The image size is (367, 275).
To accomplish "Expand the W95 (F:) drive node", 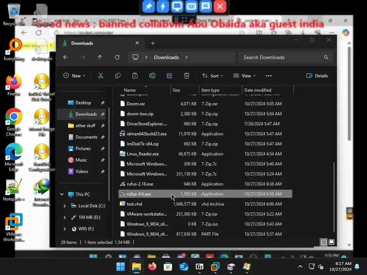I will pyautogui.click(x=65, y=229).
